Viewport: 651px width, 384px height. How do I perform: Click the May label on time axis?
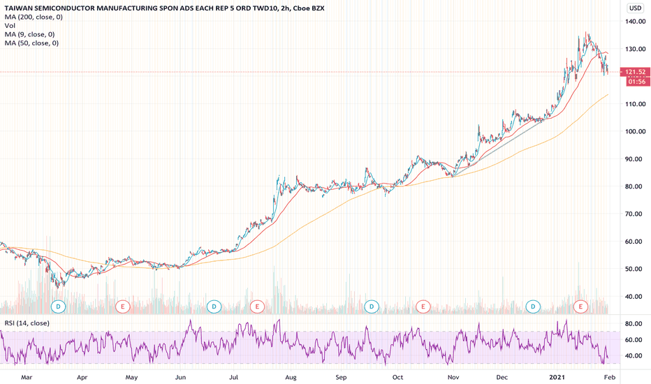(131, 377)
